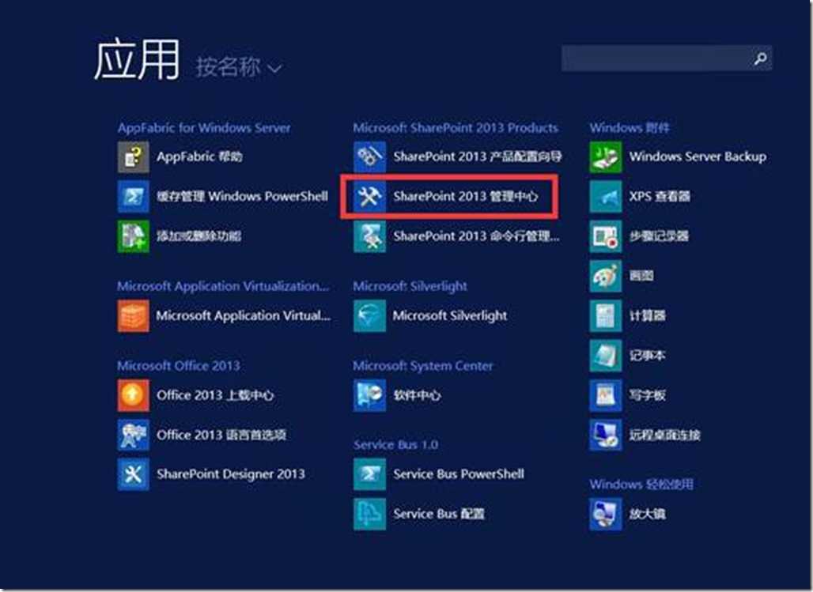Launch SharePoint Designer 2013 icon
Viewport: 813px width, 592px height.
click(133, 474)
